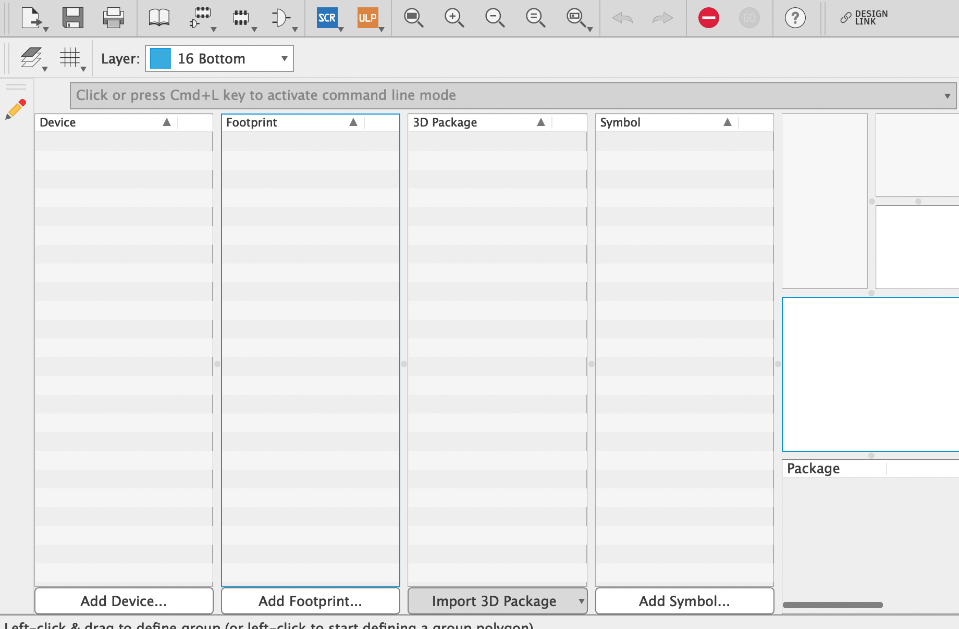
Task: Activate the zoom to selection magnifier
Action: pos(576,18)
